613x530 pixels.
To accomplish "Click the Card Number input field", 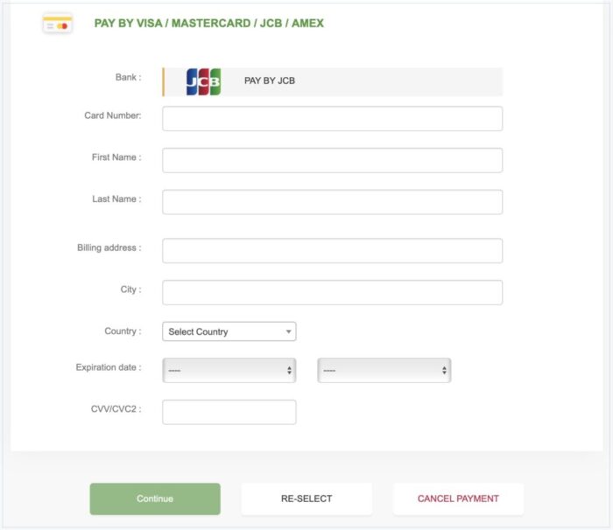I will pos(332,119).
